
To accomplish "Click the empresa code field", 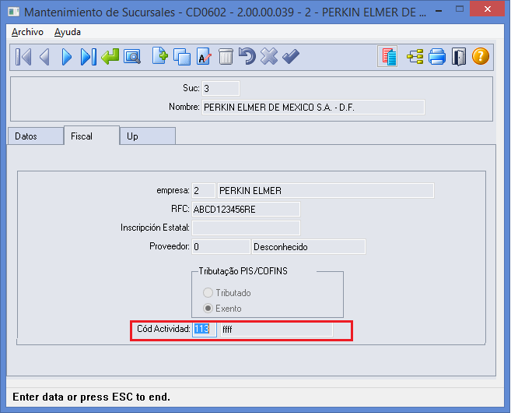I will click(x=203, y=191).
